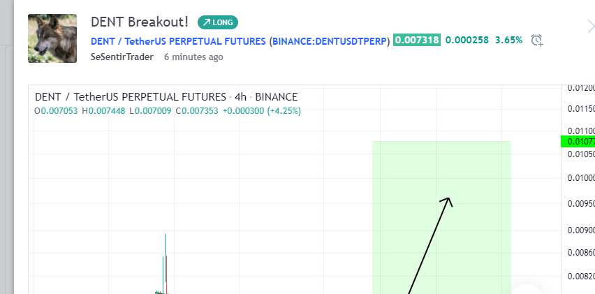Click the 0.00900 price axis label

tap(580, 230)
